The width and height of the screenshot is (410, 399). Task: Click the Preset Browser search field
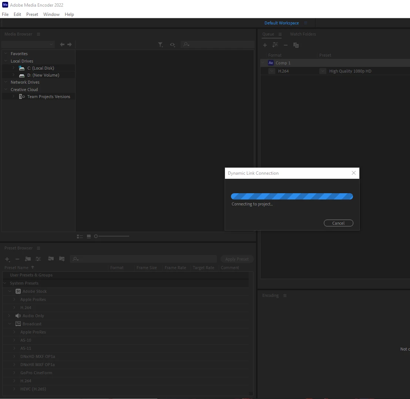[x=143, y=259]
